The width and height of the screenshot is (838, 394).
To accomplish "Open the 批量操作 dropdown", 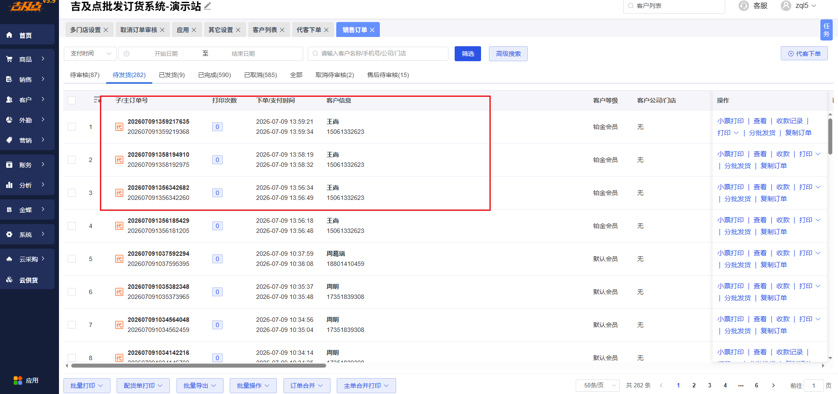I will (x=253, y=386).
